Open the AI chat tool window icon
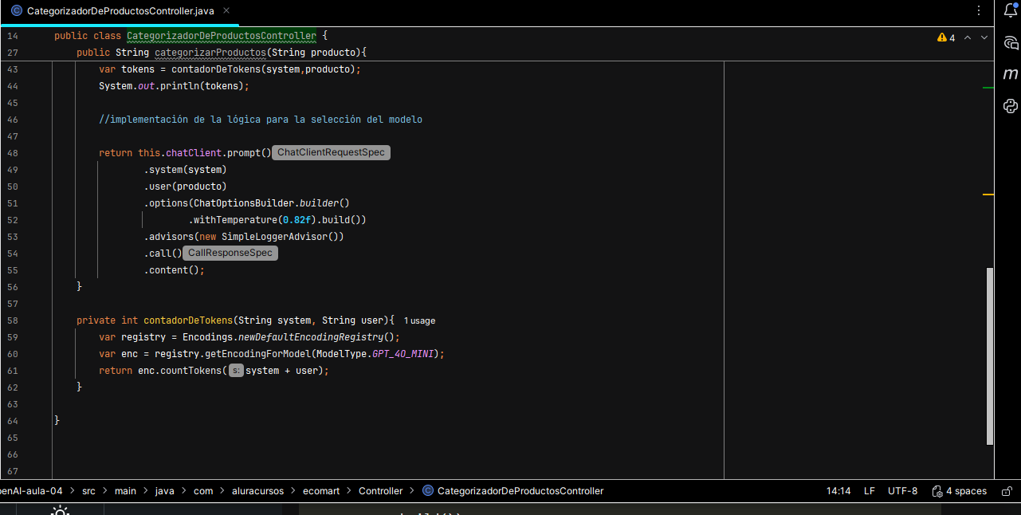Viewport: 1021px width, 515px height. tap(1011, 43)
